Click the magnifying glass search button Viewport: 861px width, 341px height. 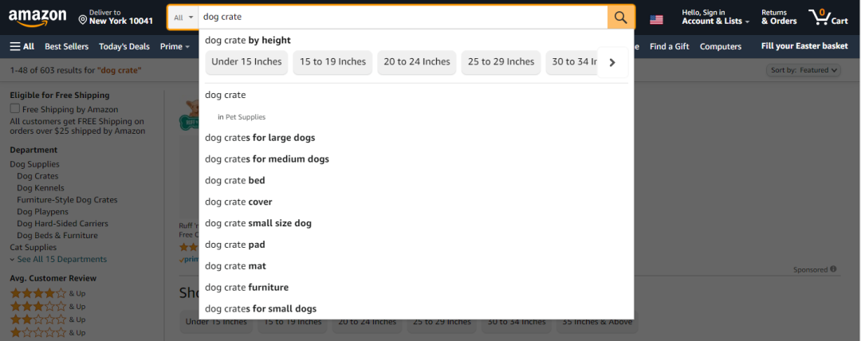coord(621,18)
